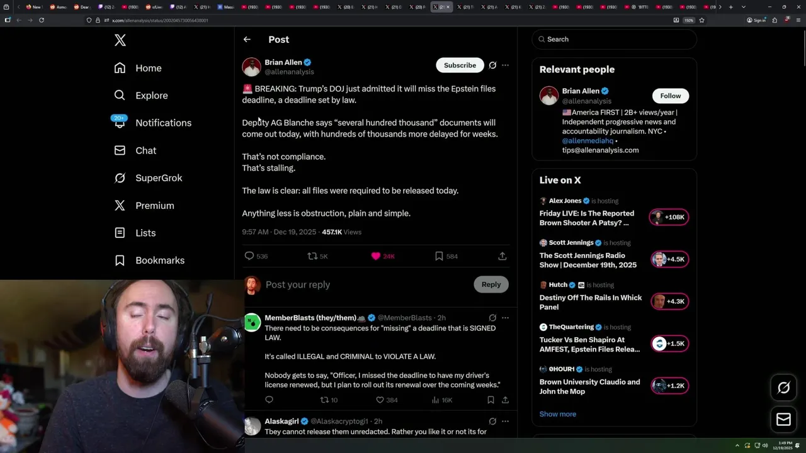The width and height of the screenshot is (806, 453).
Task: Open Lists in the sidebar
Action: tap(135, 233)
